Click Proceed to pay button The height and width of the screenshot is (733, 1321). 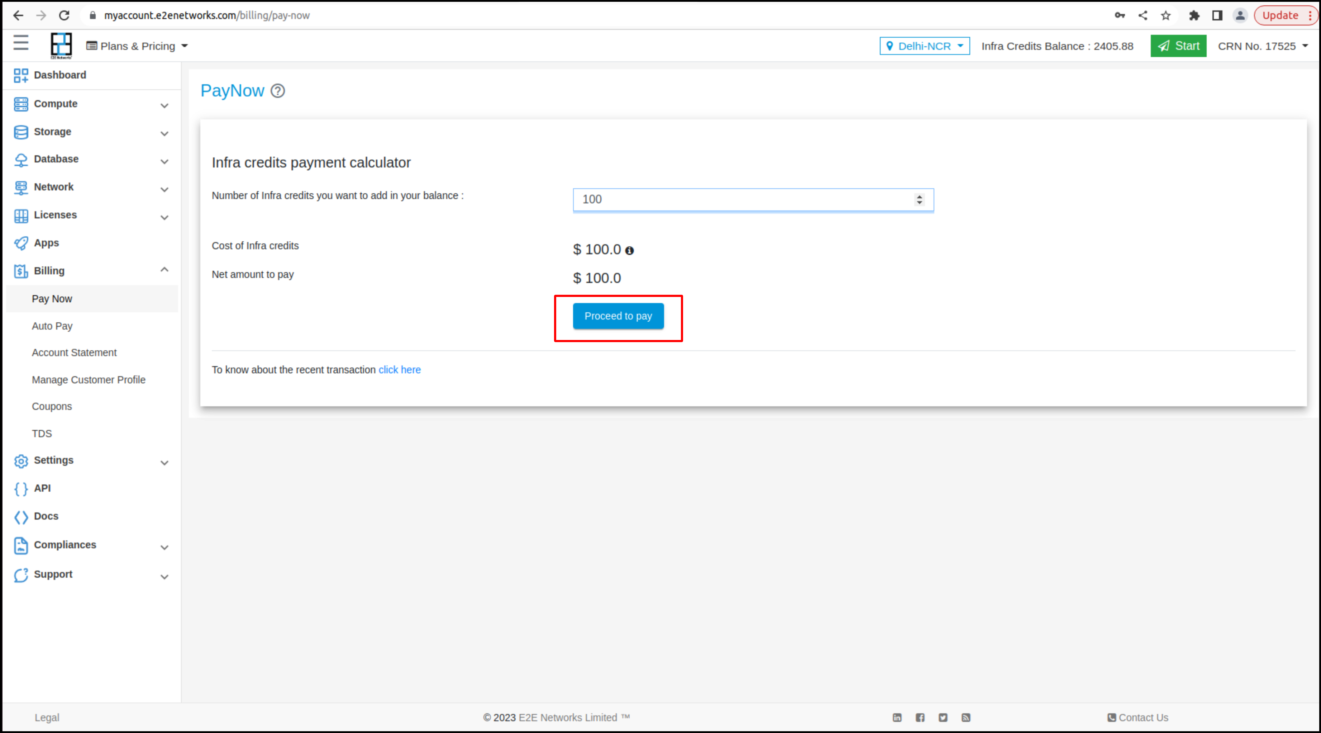617,315
